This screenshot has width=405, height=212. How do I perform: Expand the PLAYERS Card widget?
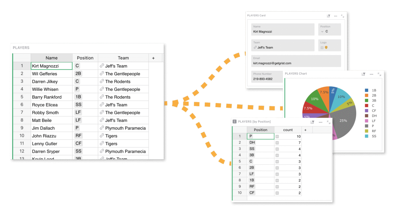click(x=343, y=16)
